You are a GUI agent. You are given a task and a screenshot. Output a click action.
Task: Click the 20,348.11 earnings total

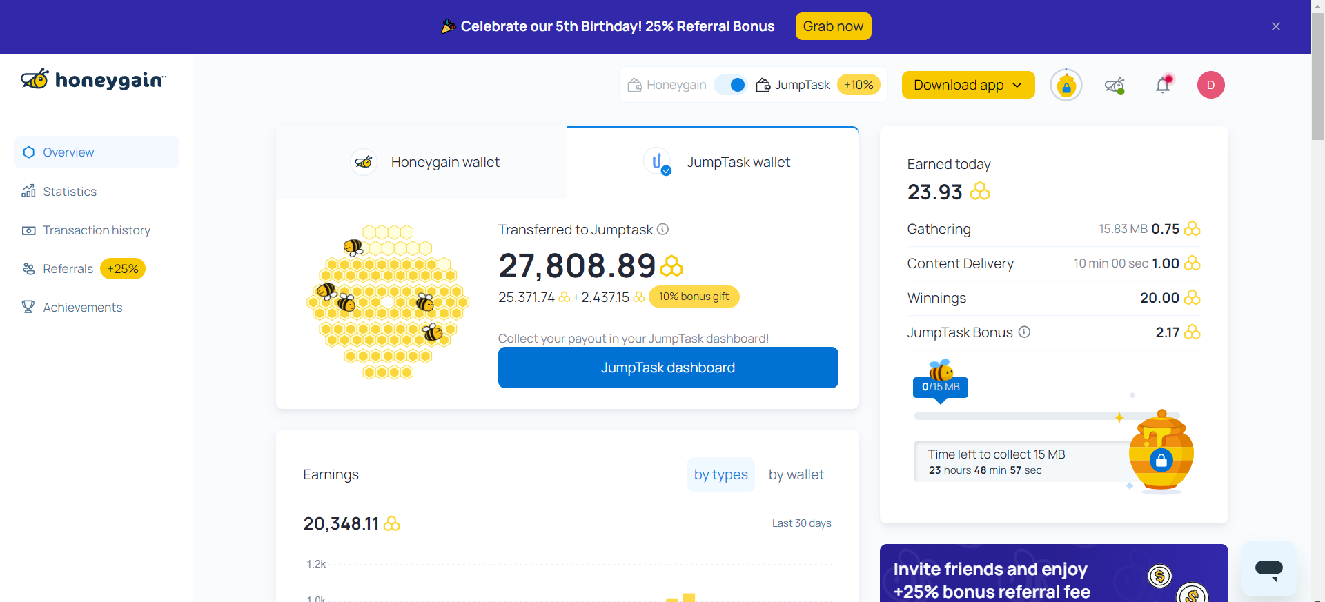341,524
